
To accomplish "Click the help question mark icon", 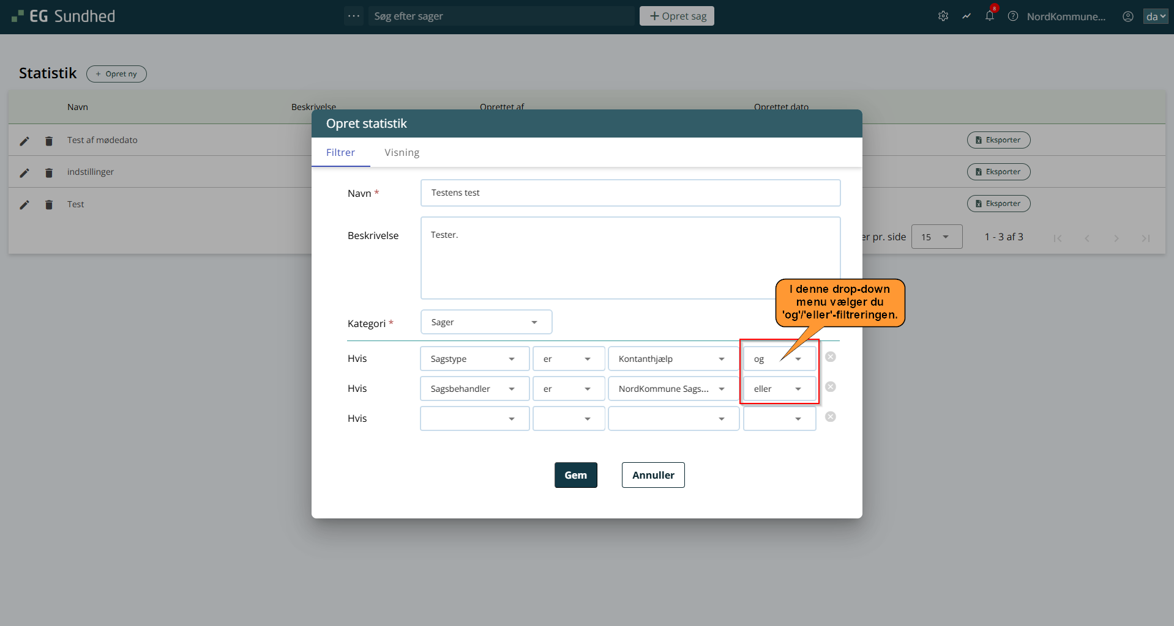I will coord(1012,17).
